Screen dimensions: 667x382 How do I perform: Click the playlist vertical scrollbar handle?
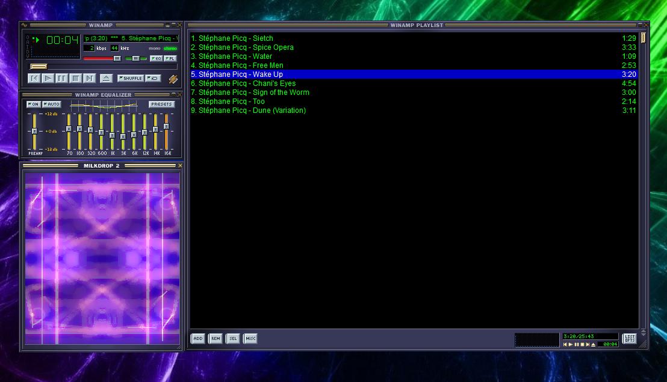click(x=643, y=38)
